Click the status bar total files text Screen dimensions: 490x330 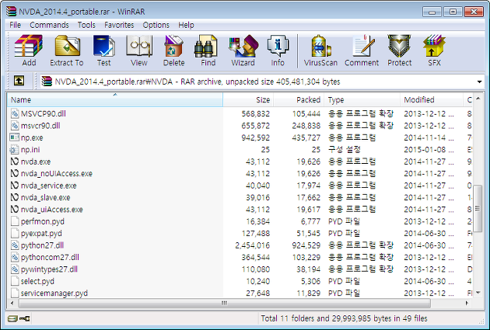click(x=344, y=318)
